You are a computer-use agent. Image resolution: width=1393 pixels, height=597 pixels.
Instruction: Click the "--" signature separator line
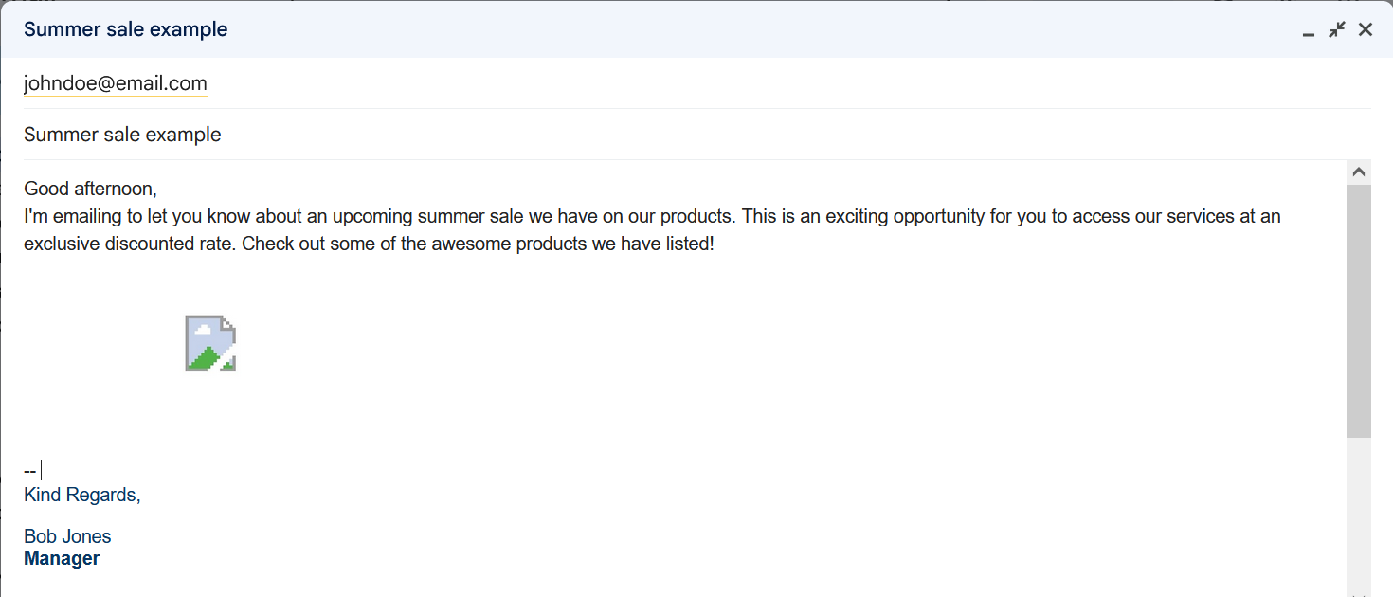[29, 471]
